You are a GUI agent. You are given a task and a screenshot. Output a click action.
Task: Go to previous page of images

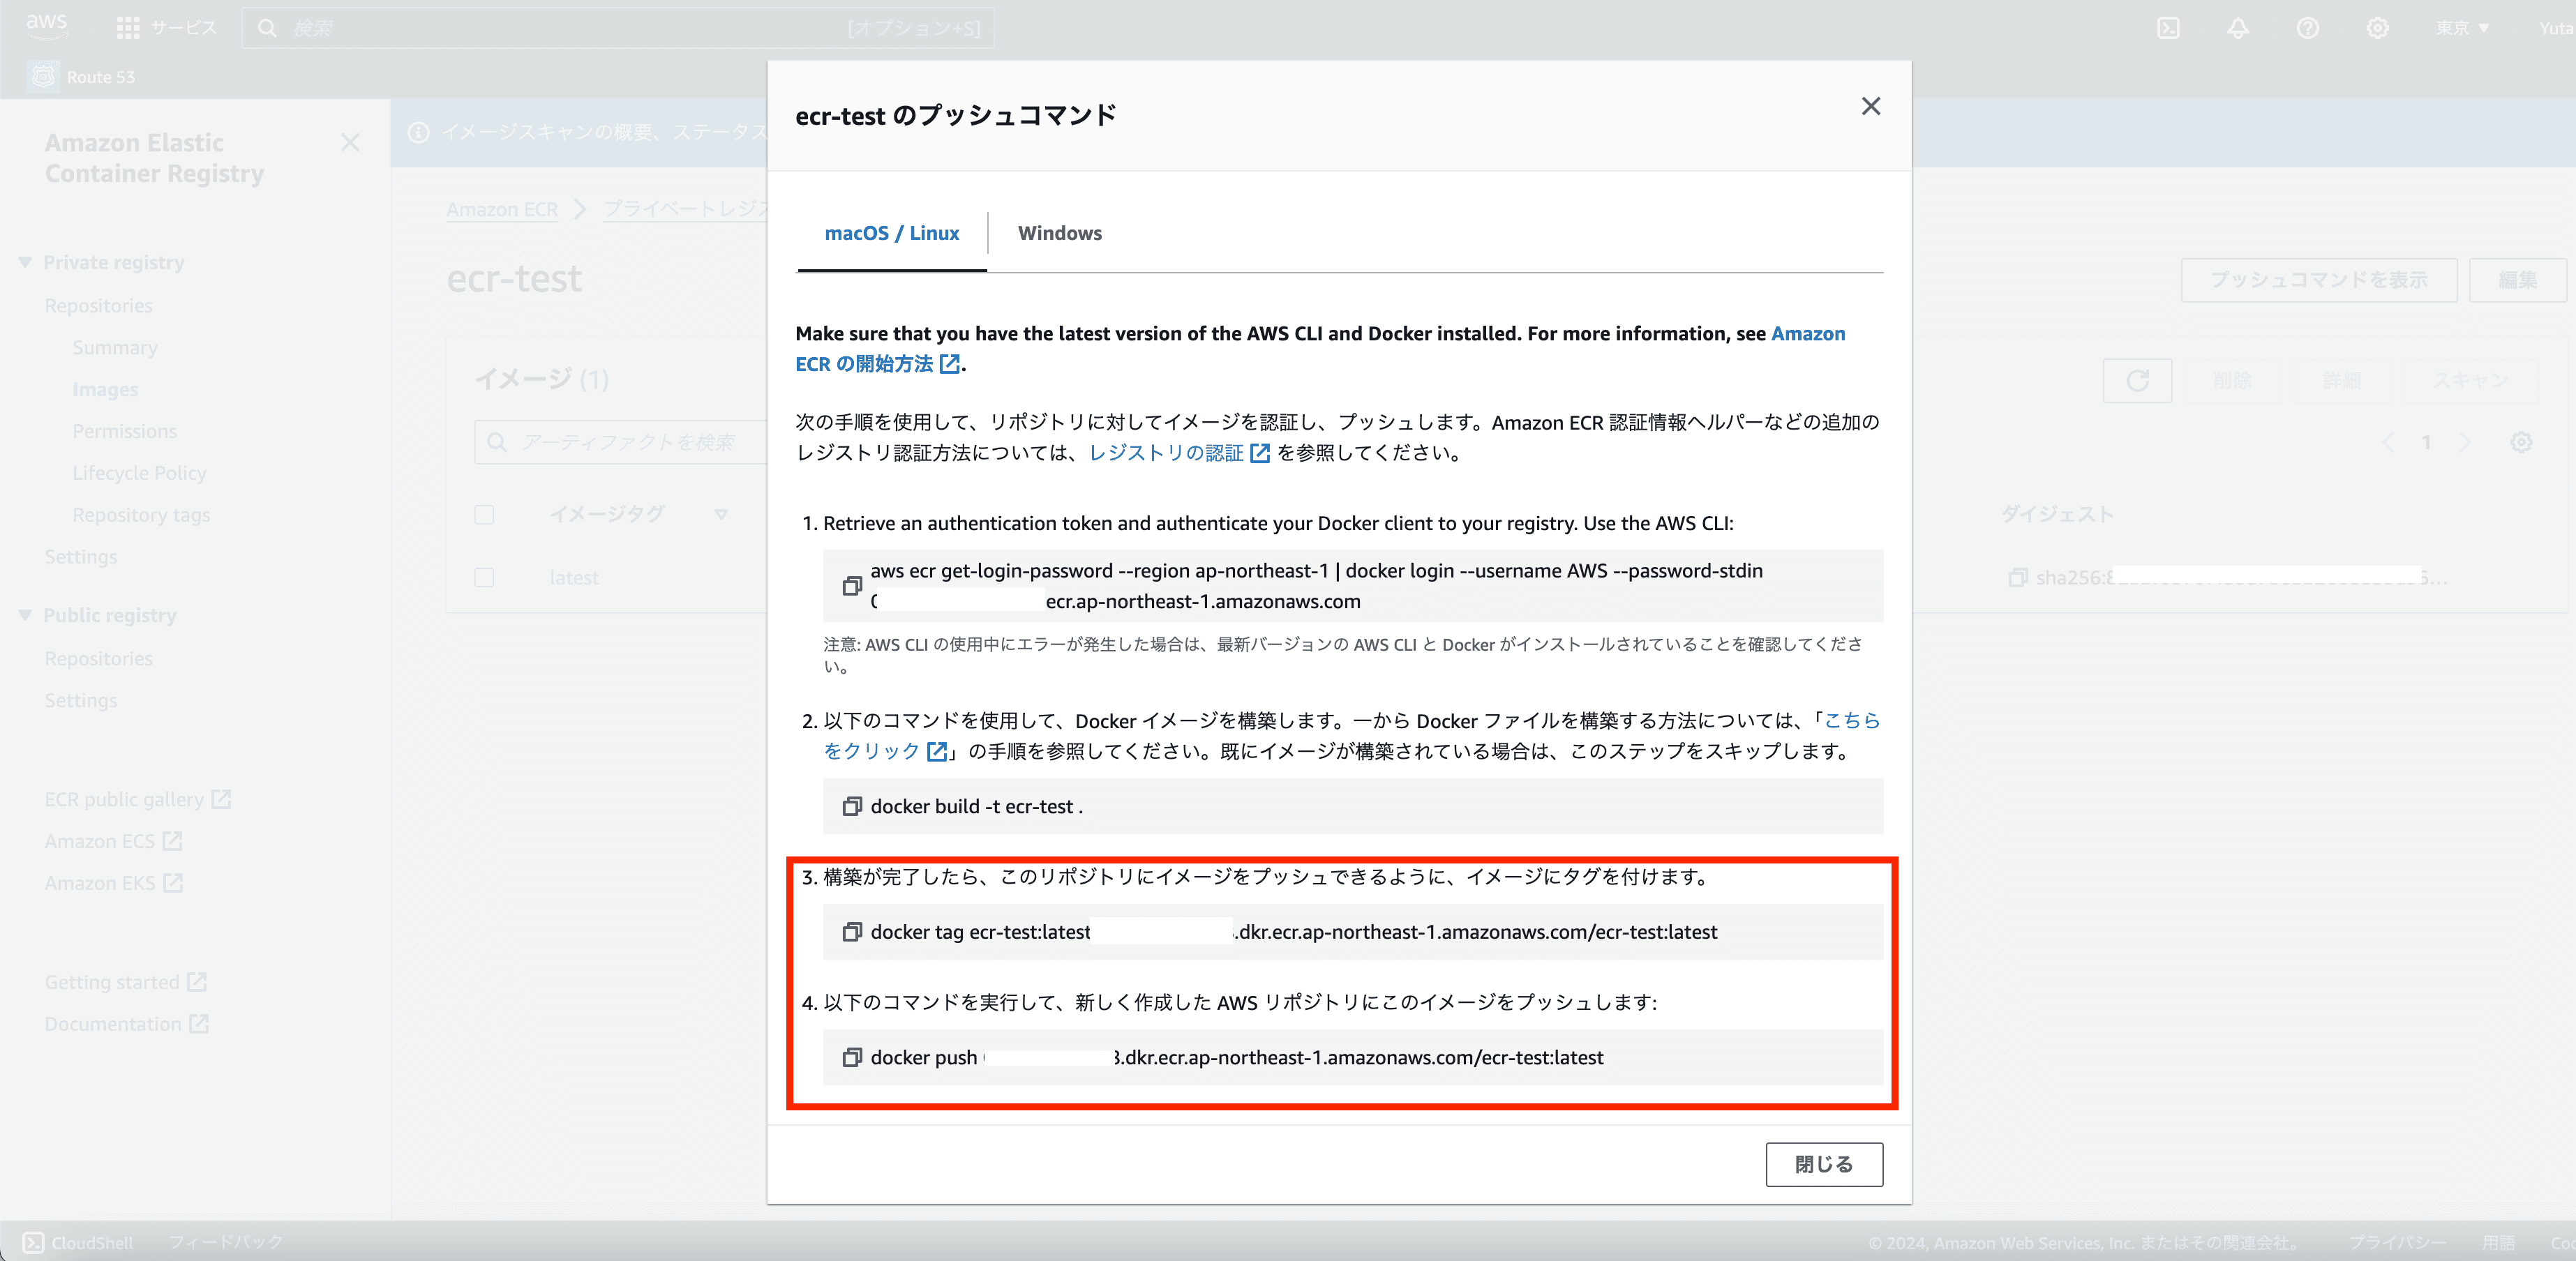click(2389, 442)
